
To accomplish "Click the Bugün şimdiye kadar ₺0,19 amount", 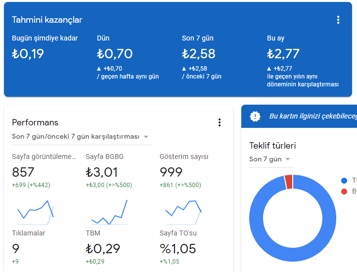I will 28,54.
